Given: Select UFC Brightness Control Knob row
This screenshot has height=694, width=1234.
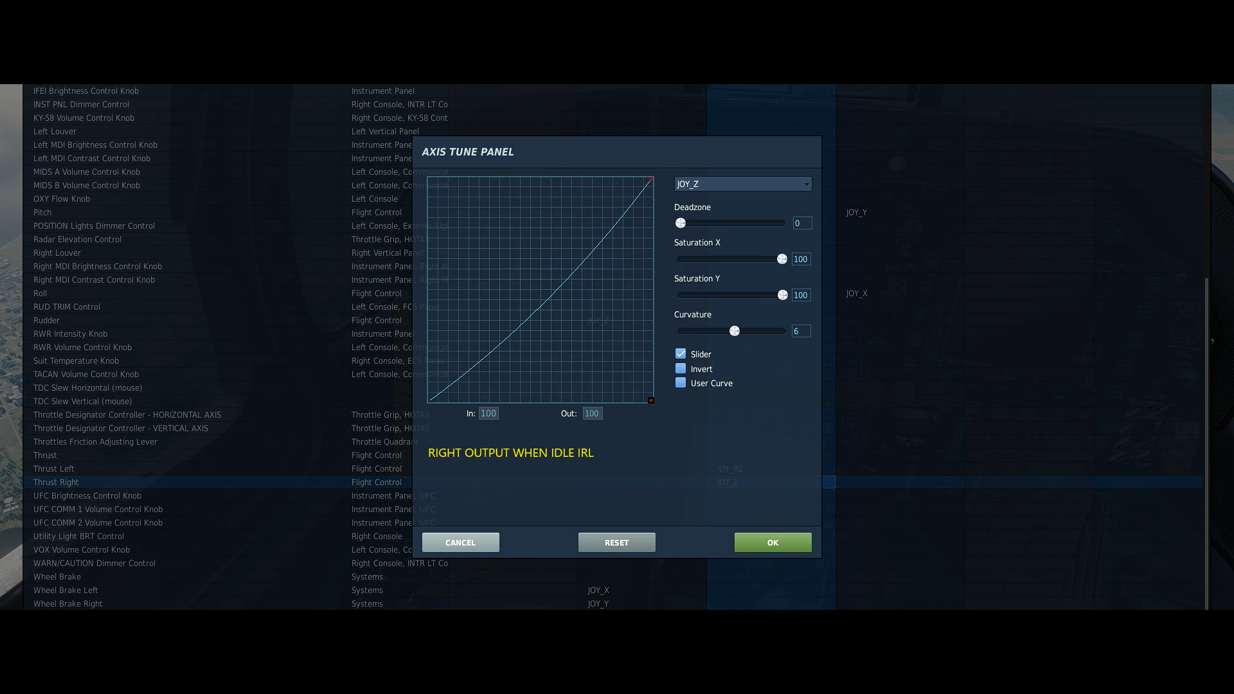Looking at the screenshot, I should (613, 495).
